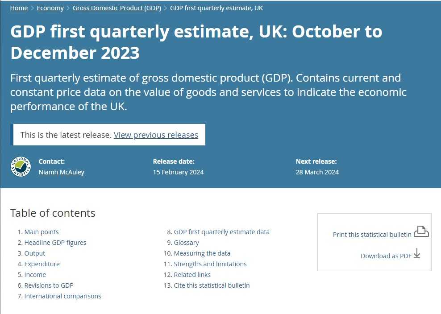
Task: Go to the Home breadcrumb
Action: tap(19, 8)
